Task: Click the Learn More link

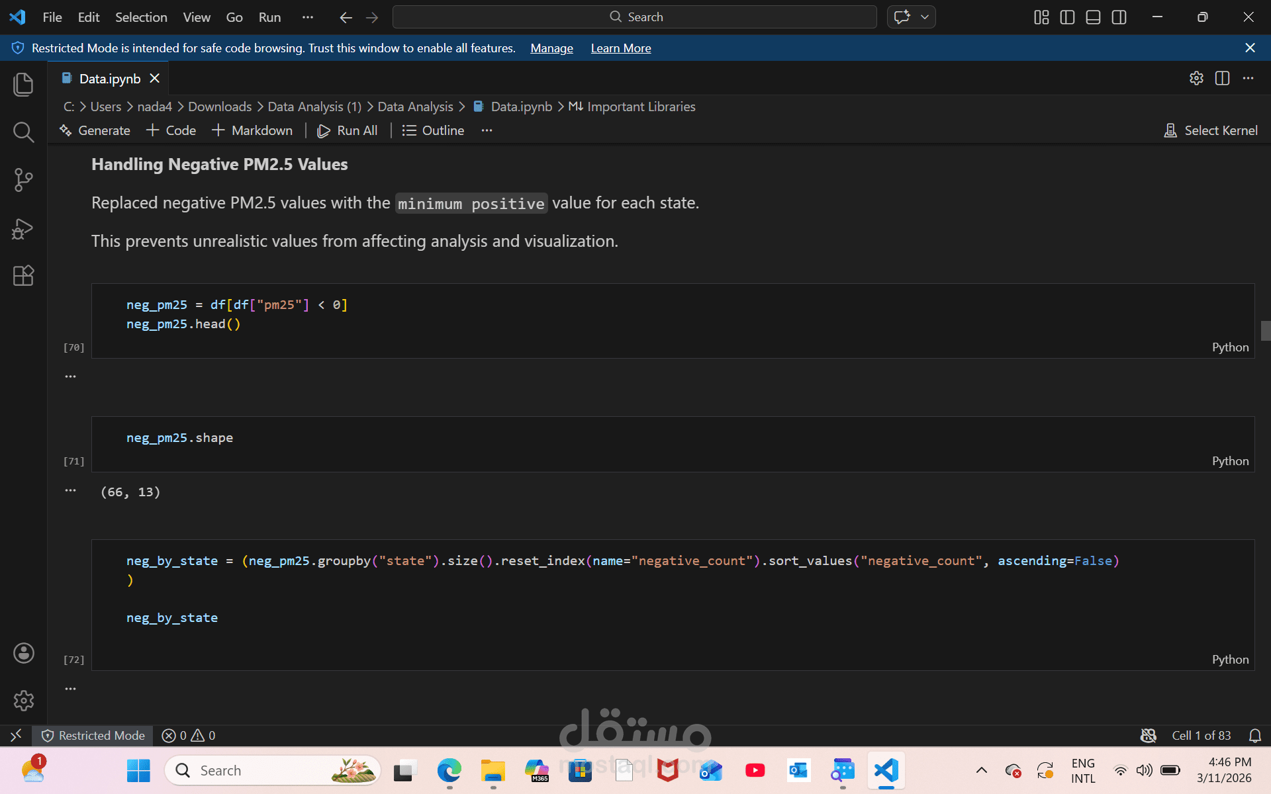Action: click(x=620, y=48)
